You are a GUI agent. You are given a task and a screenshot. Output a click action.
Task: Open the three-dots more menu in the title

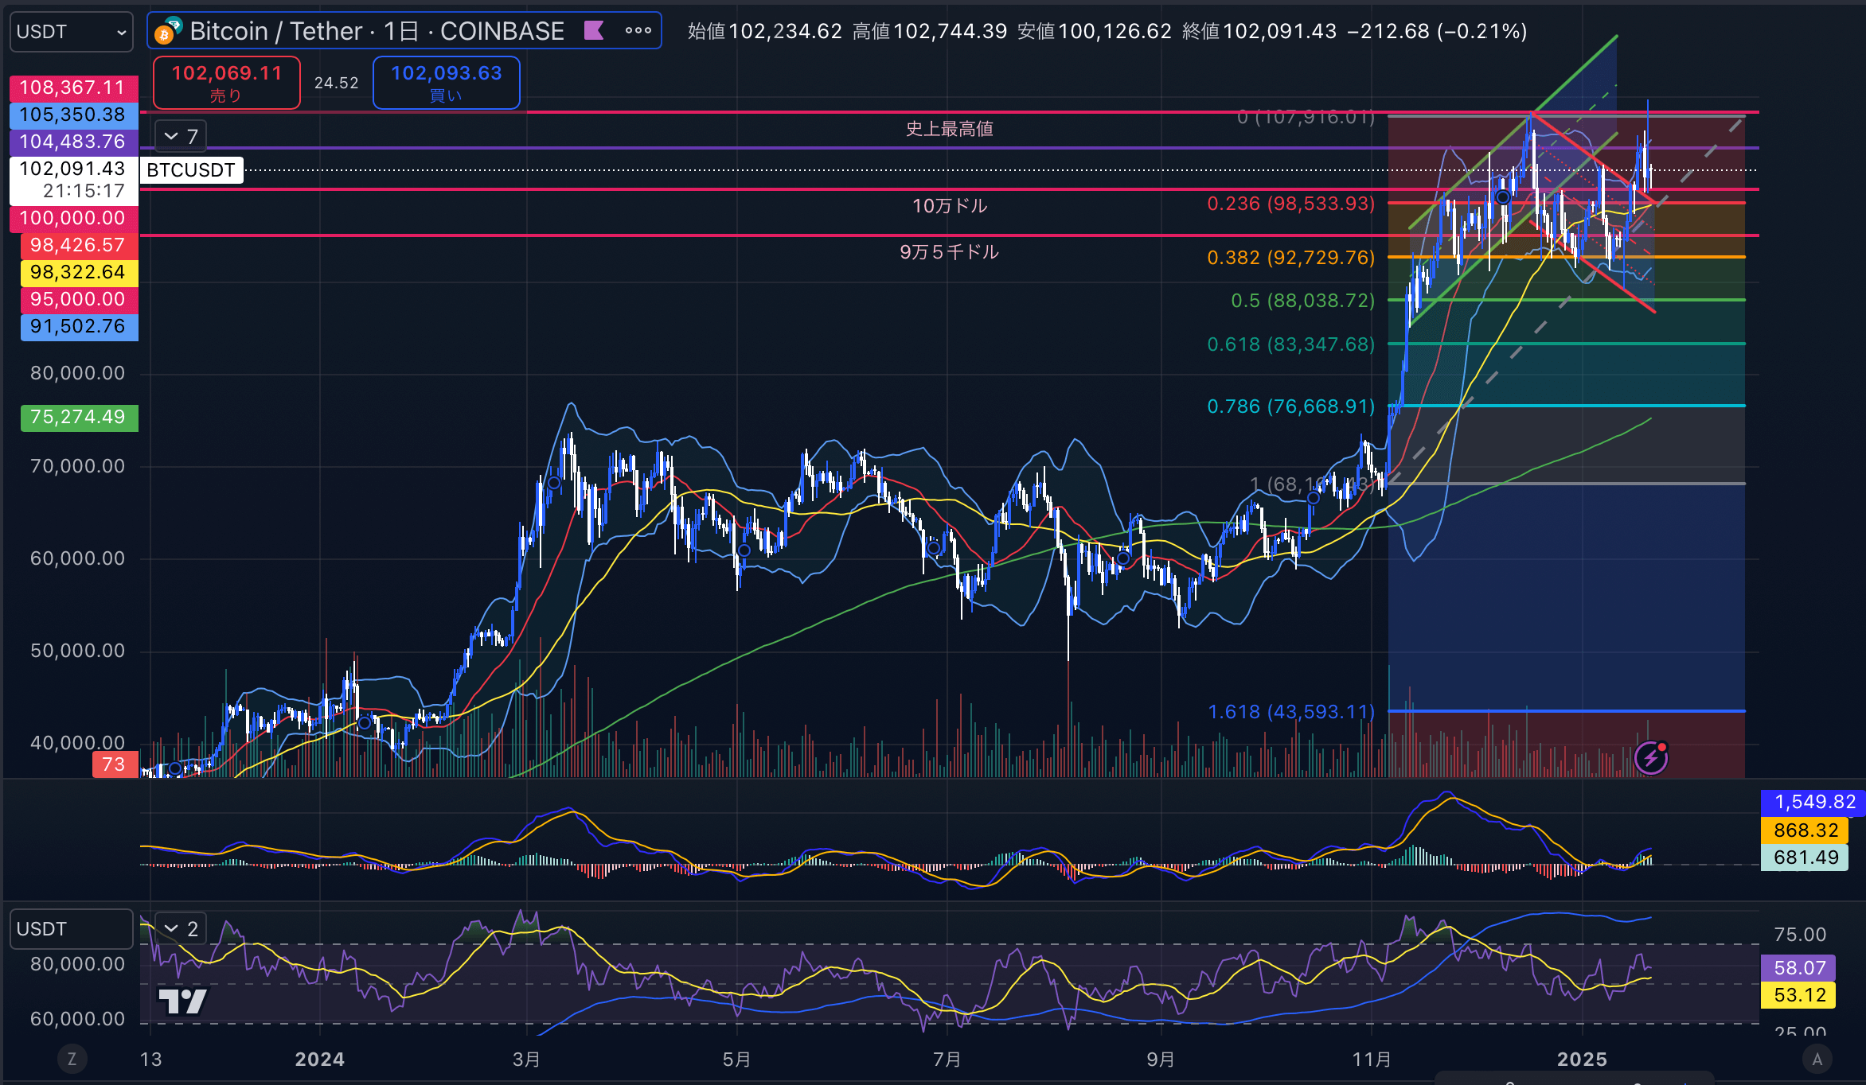pos(638,31)
